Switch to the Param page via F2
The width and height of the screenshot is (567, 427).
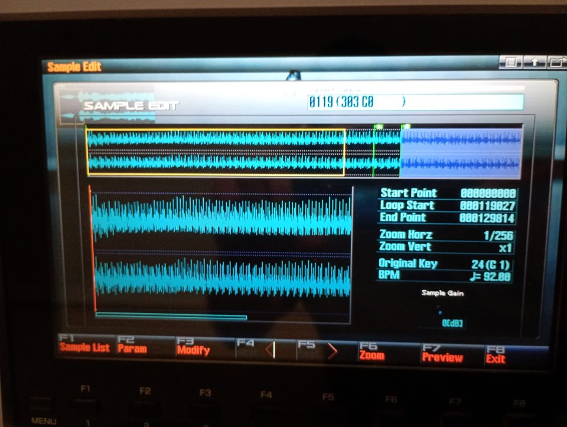click(132, 348)
